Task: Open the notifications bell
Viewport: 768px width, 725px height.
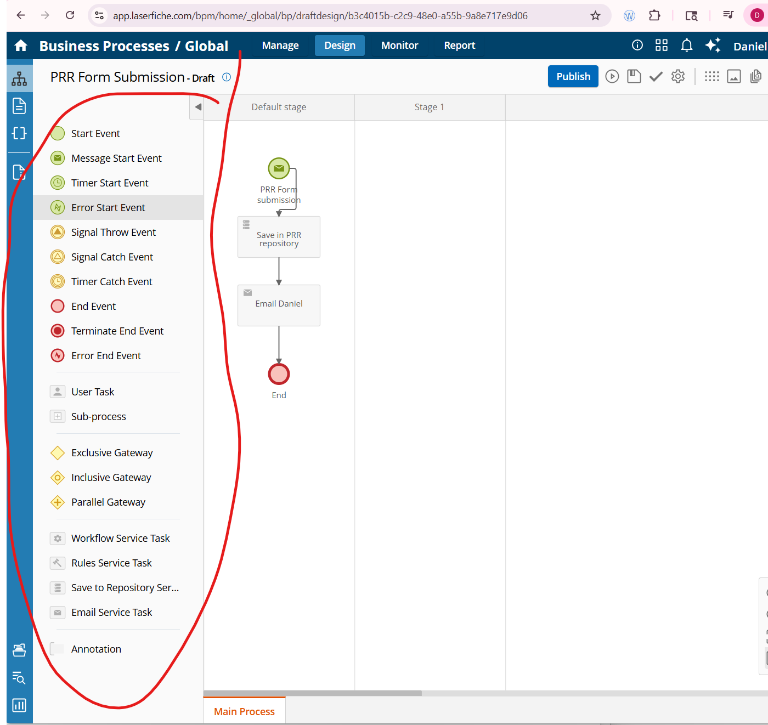Action: (686, 45)
